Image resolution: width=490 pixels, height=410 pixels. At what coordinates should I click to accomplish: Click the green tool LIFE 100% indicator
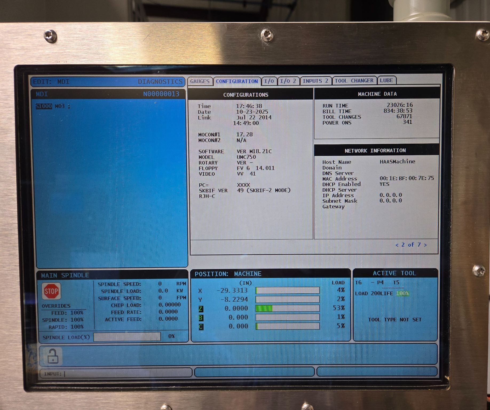coord(403,293)
